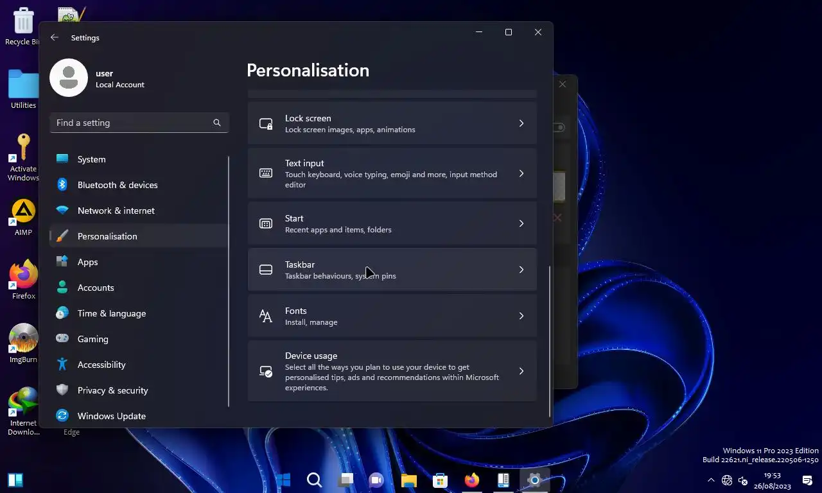This screenshot has height=493, width=822.
Task: Expand the Start settings chevron
Action: [521, 223]
